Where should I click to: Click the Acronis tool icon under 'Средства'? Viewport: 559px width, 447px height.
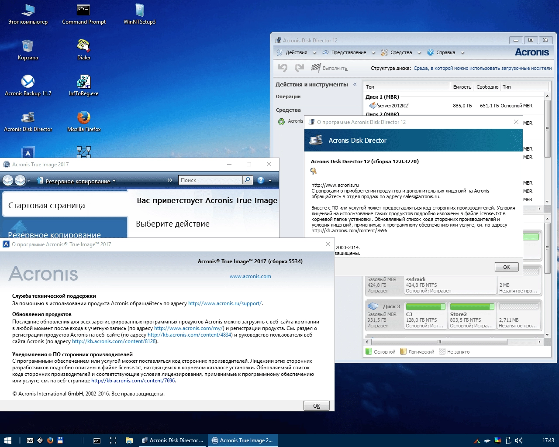(x=282, y=121)
